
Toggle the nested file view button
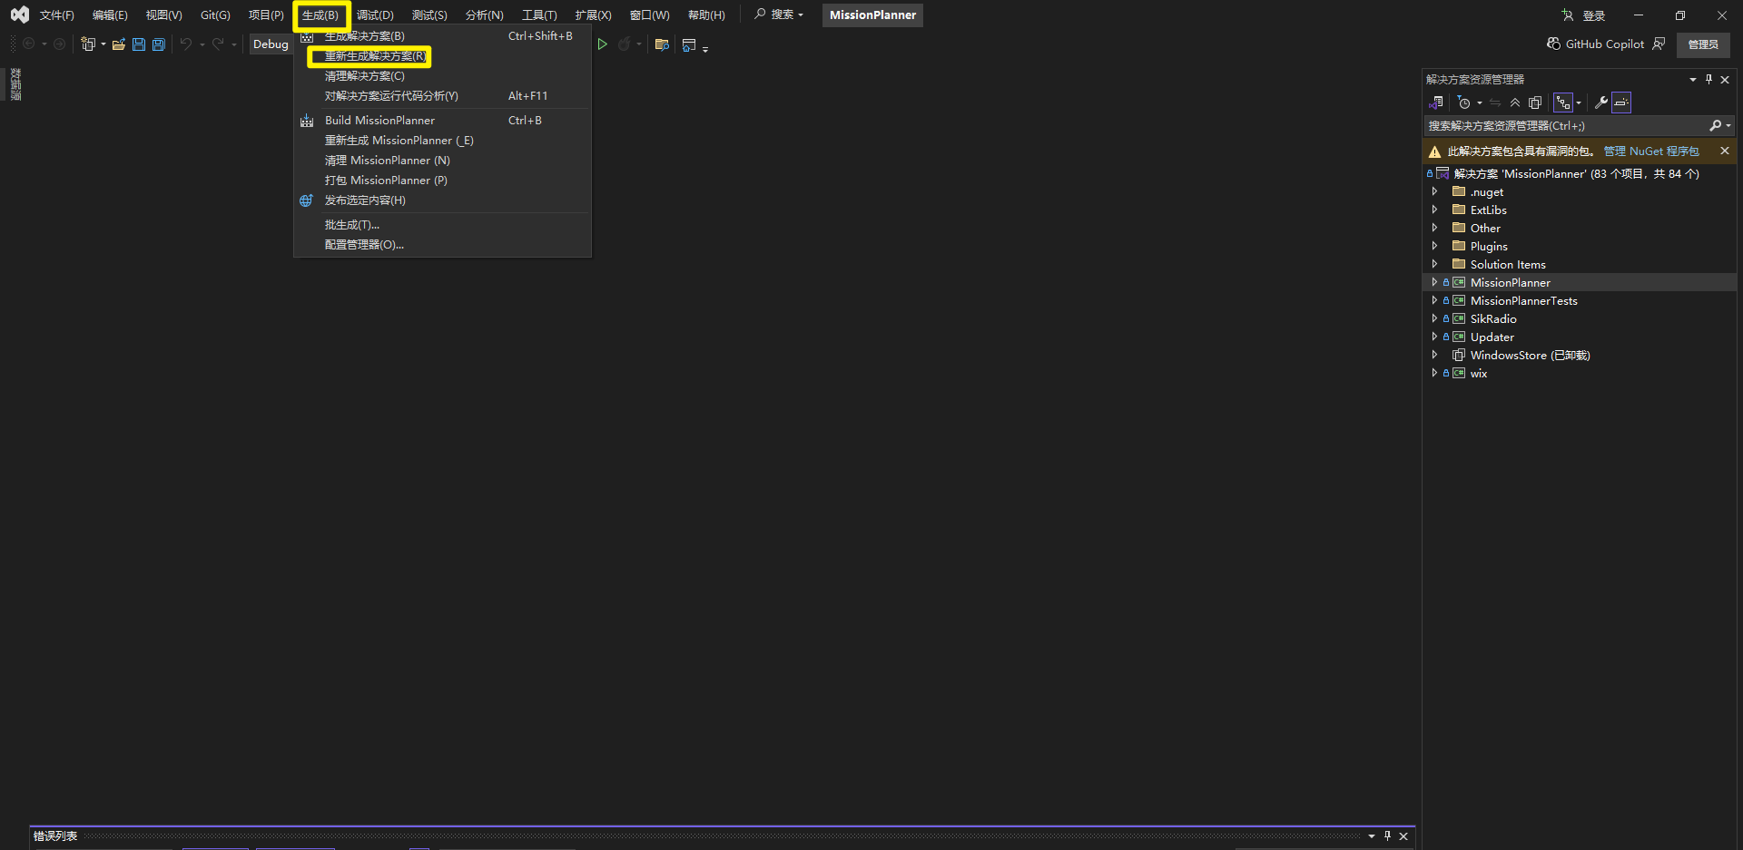click(1563, 103)
